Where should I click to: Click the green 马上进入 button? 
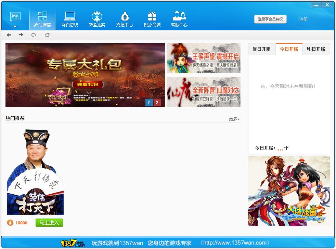click(49, 223)
